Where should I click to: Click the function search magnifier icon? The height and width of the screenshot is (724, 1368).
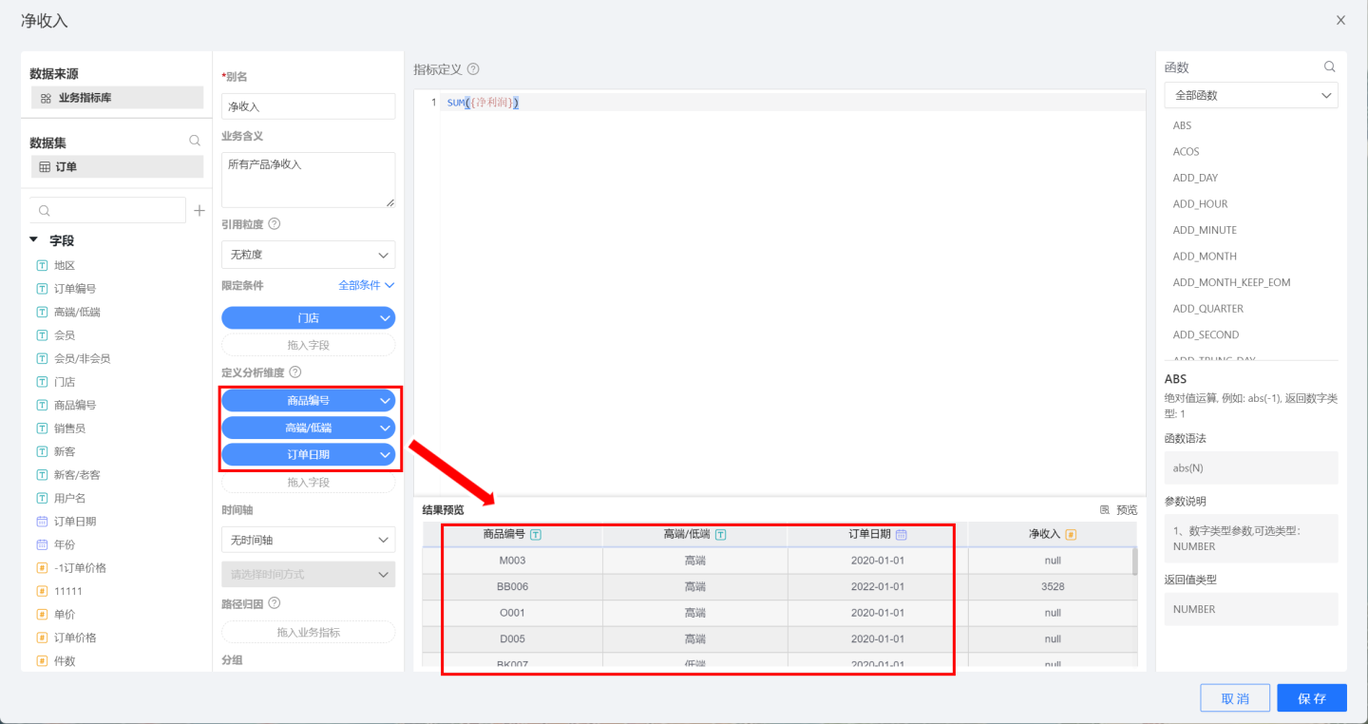click(1330, 67)
